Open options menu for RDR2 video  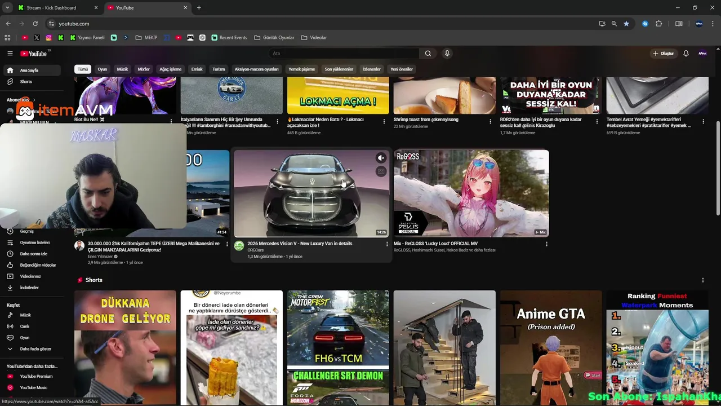point(598,121)
